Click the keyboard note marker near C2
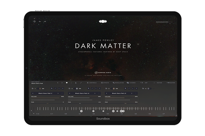 click(x=93, y=111)
